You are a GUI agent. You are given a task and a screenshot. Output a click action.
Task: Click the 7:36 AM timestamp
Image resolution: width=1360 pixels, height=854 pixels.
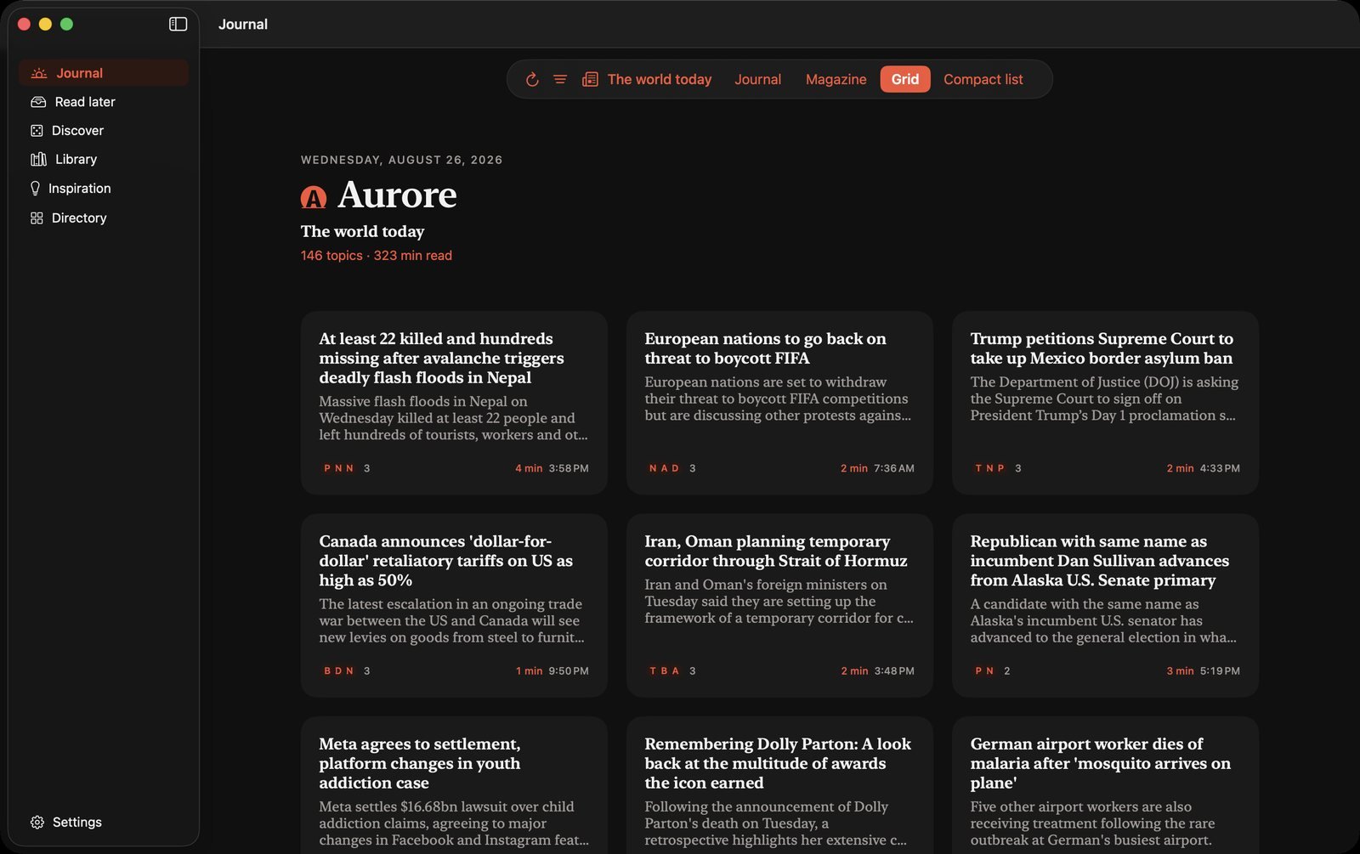click(x=894, y=468)
